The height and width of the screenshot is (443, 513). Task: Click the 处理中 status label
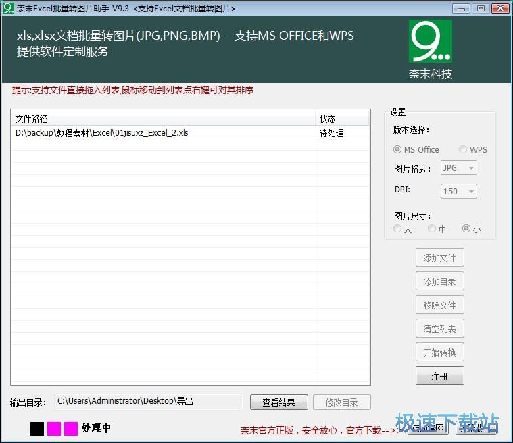coord(96,428)
